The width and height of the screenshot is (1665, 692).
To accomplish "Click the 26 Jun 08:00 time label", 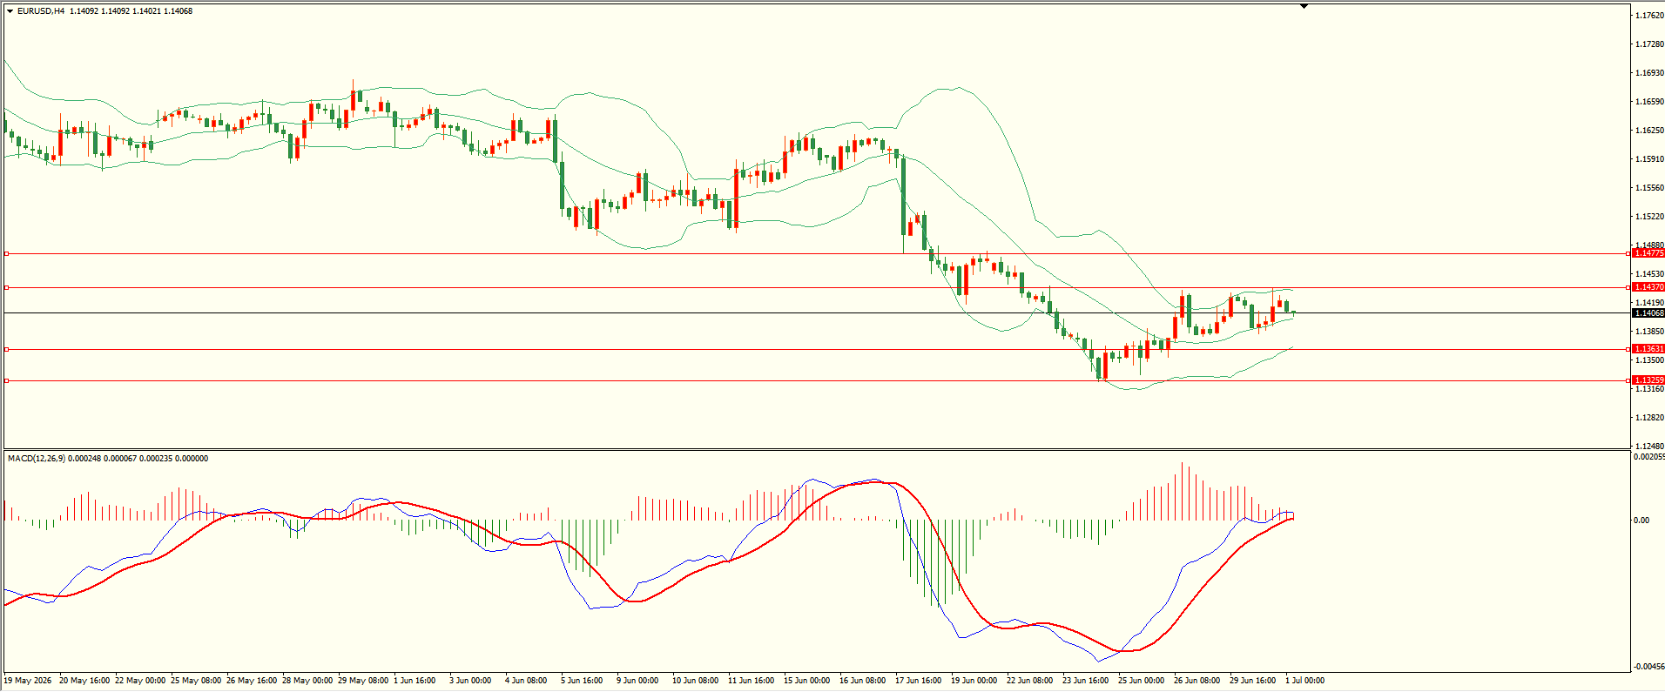I will 1197,681.
